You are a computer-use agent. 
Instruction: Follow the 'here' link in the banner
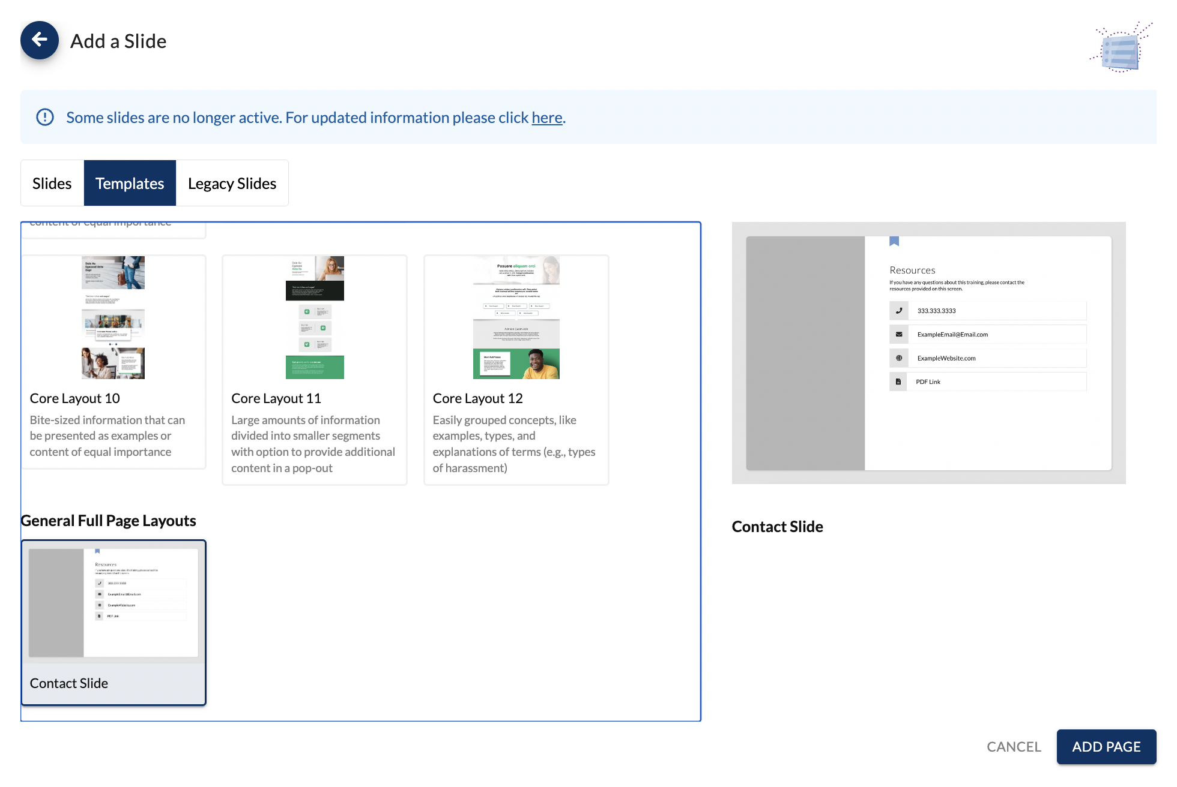[x=546, y=118]
